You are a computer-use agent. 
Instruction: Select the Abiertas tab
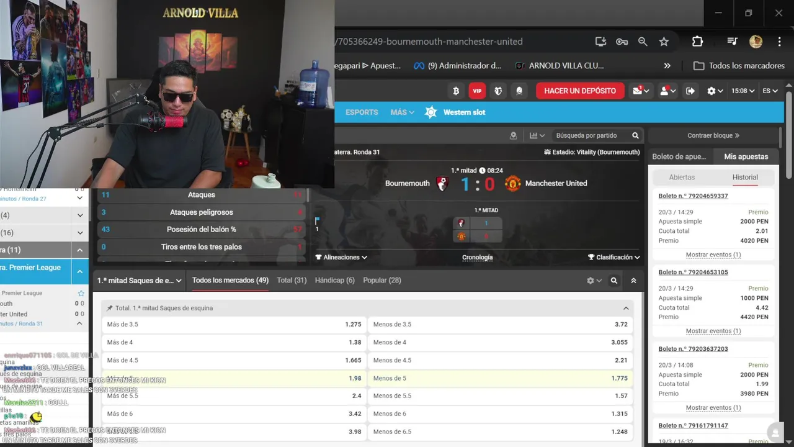(x=682, y=177)
